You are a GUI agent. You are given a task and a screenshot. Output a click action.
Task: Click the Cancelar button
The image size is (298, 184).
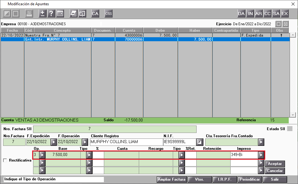[275, 171]
